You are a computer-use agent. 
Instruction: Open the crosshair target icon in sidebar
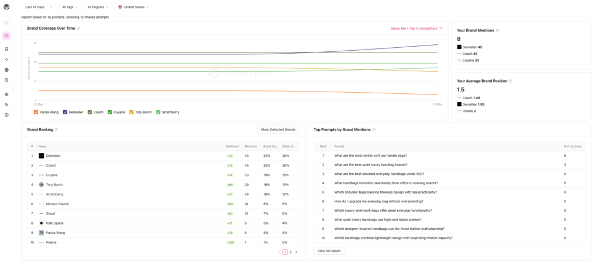click(6, 59)
